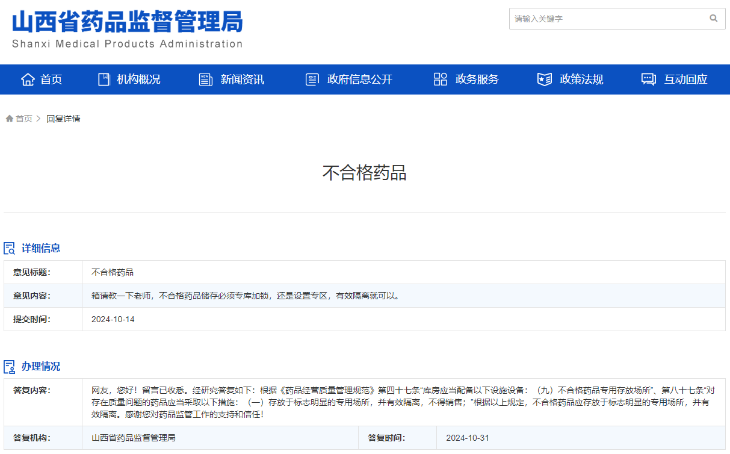Select 政府信息公开 in the navigation bar
Viewport: 730px width, 454px height.
pyautogui.click(x=360, y=79)
